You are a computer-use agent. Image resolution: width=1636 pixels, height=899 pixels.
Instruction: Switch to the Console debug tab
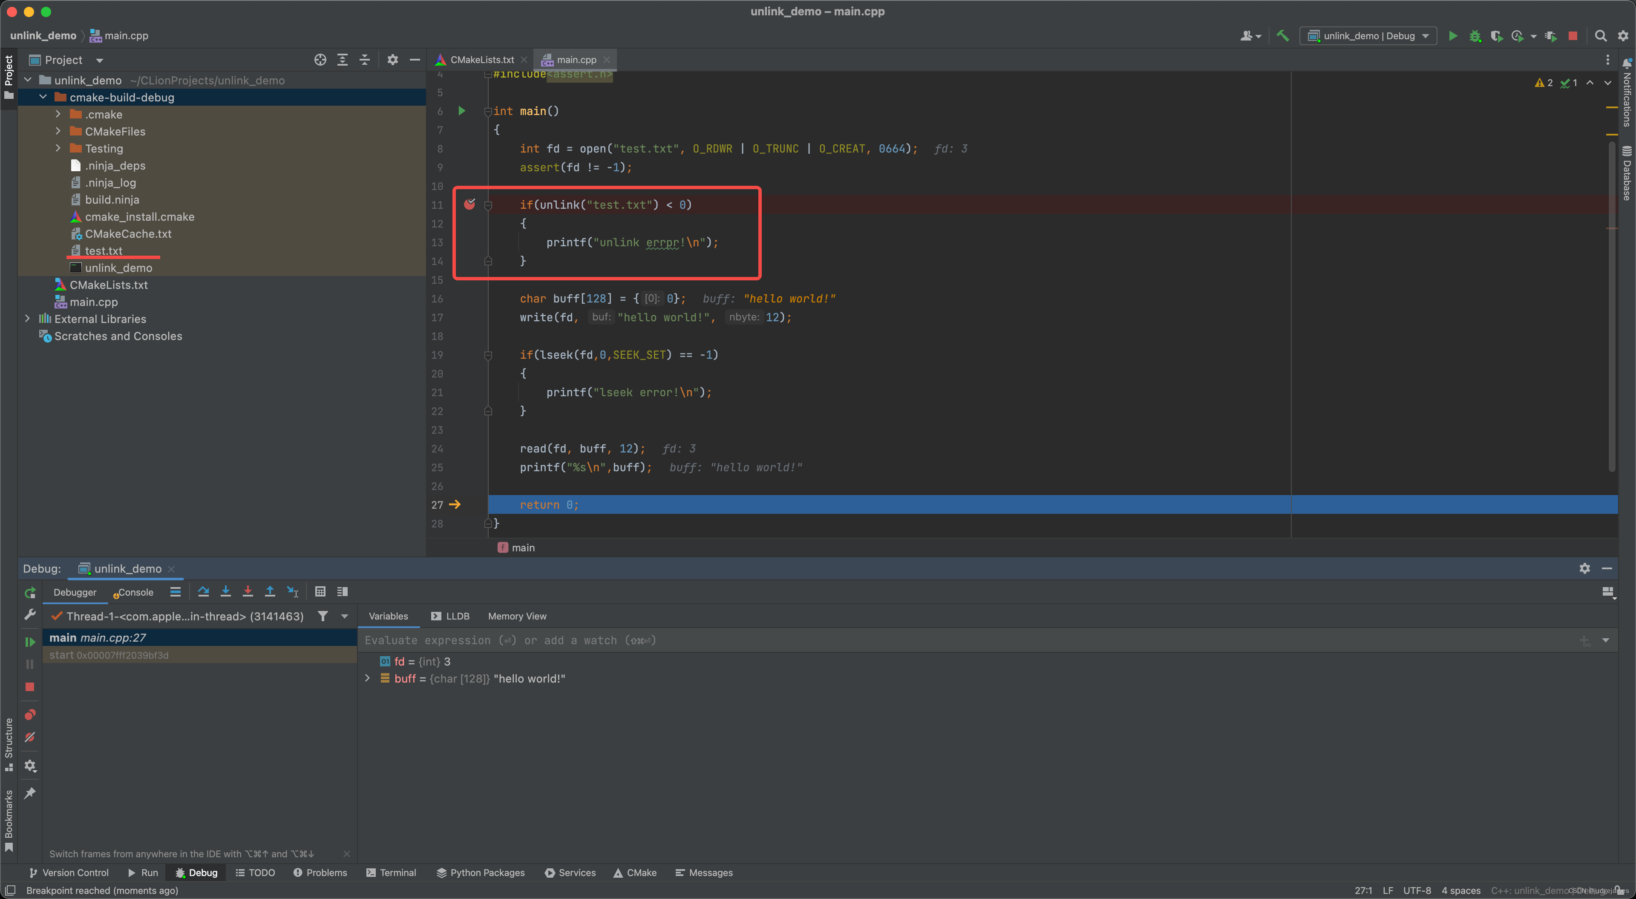click(x=134, y=592)
